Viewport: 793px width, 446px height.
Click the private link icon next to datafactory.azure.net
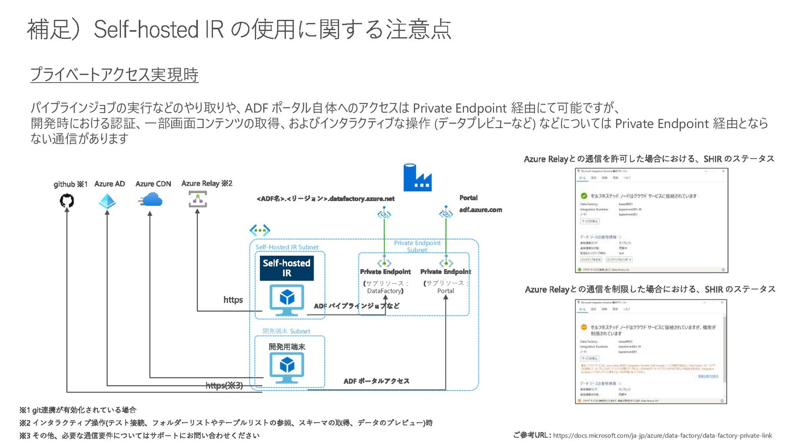tap(384, 213)
